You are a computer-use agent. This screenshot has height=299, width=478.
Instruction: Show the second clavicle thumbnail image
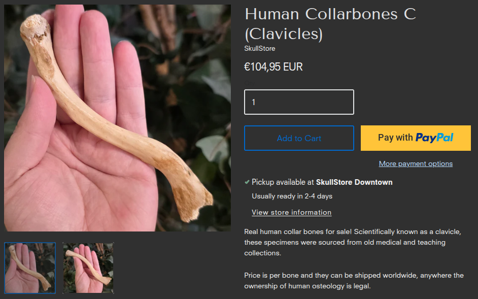coord(88,268)
